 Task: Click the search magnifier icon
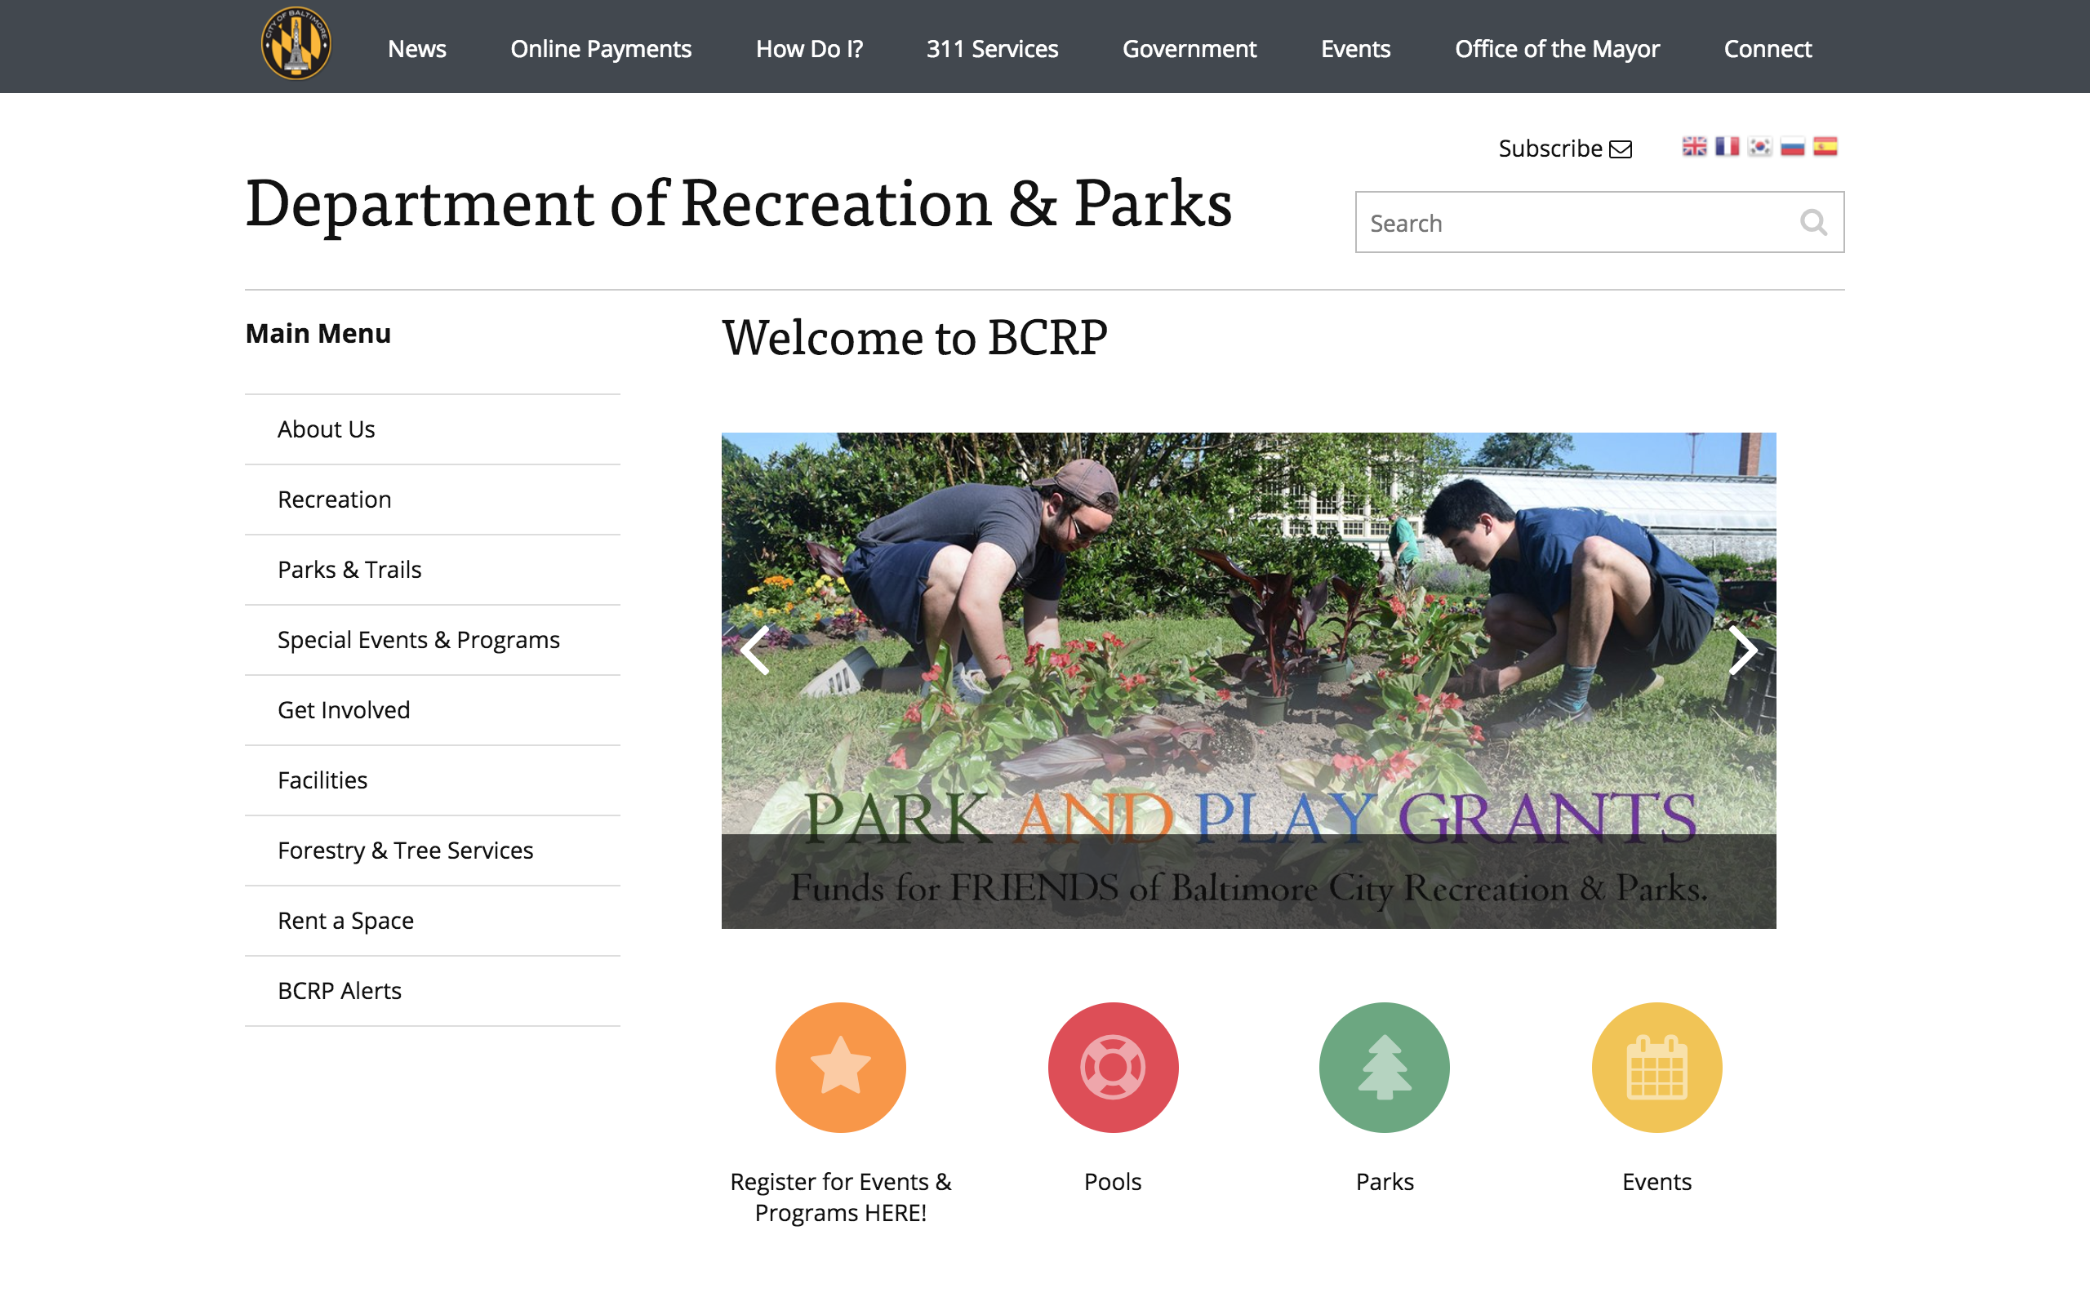coord(1813,223)
